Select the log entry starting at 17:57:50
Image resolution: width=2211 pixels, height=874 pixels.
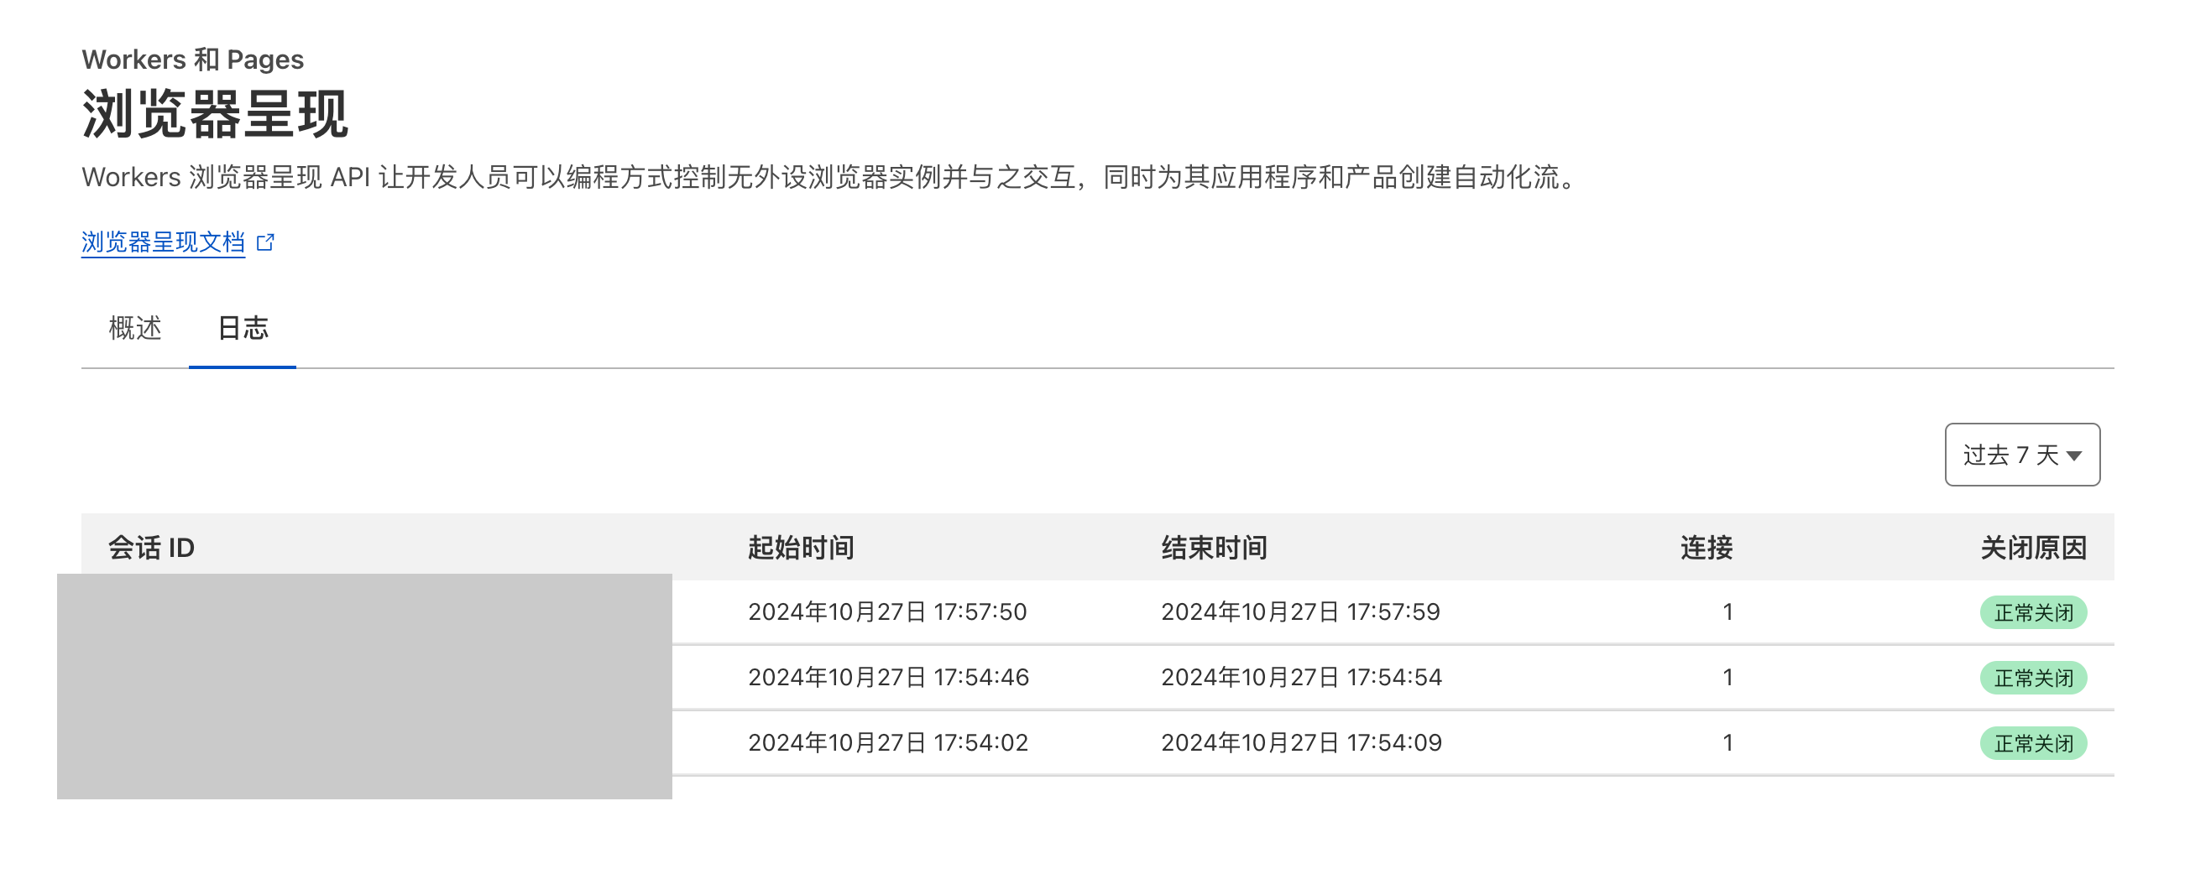(886, 611)
